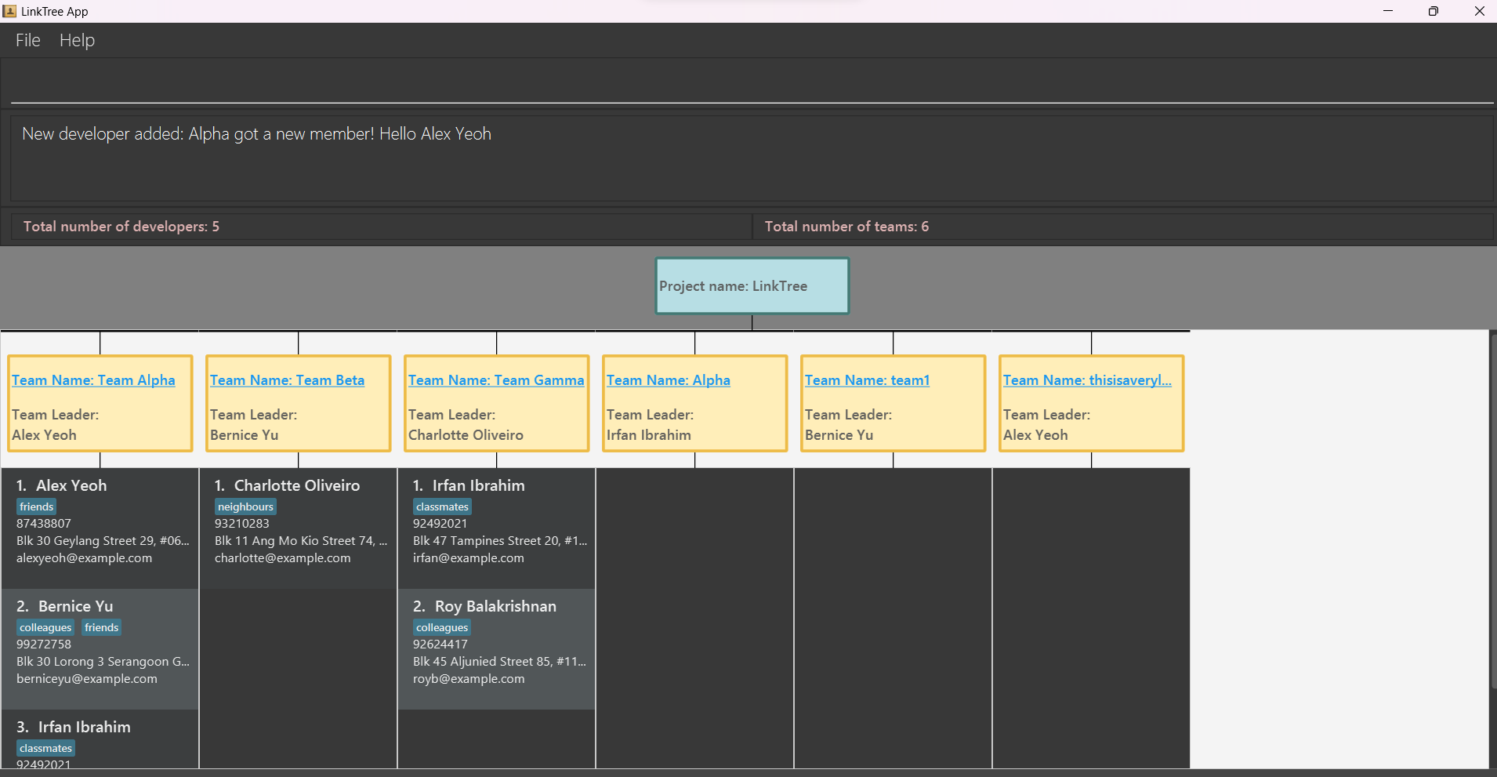The width and height of the screenshot is (1497, 777).
Task: Click Total number of developers: 5 status
Action: tap(121, 227)
